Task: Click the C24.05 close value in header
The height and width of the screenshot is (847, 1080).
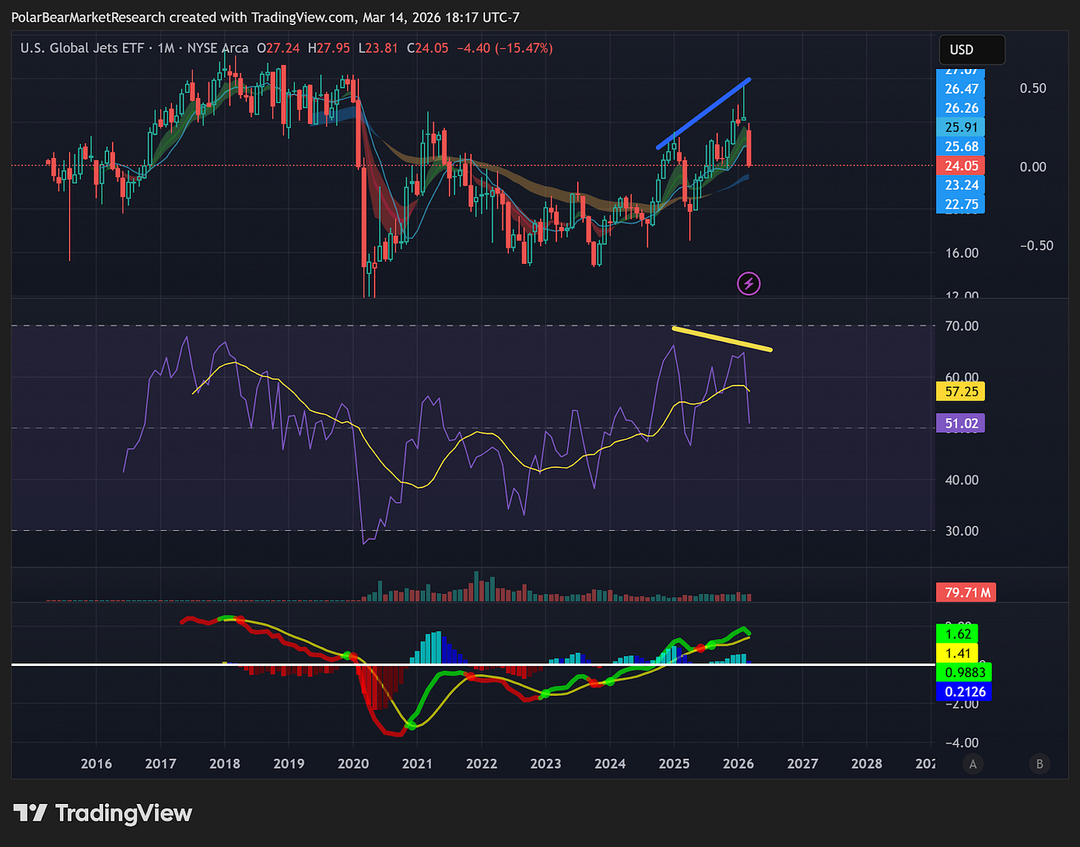Action: 427,48
